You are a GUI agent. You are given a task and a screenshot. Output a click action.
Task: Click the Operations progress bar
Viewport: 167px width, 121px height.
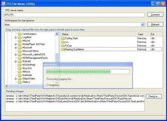(x=88, y=72)
